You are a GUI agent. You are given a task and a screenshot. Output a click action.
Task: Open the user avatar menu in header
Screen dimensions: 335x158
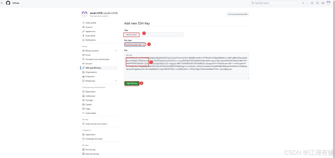[x=328, y=3]
